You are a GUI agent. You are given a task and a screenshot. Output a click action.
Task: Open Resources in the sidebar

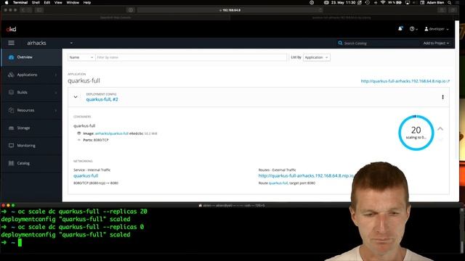click(x=31, y=110)
